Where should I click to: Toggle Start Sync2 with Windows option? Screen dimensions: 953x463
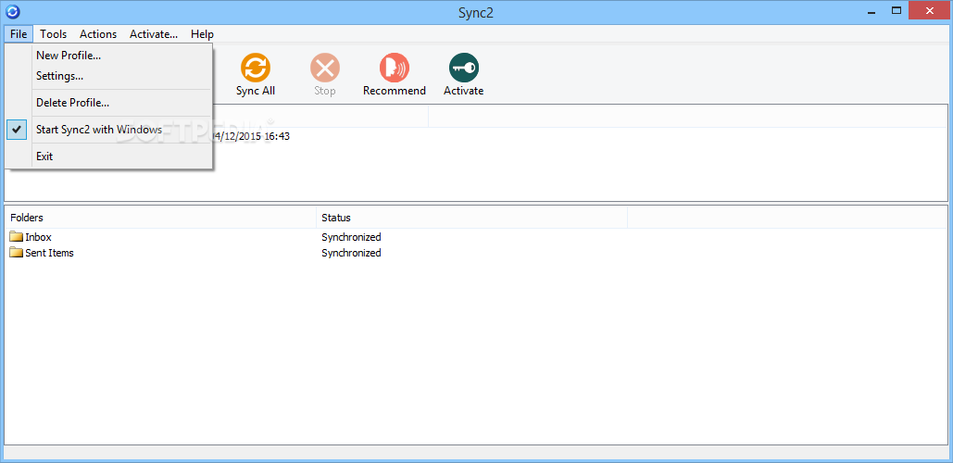pos(109,130)
